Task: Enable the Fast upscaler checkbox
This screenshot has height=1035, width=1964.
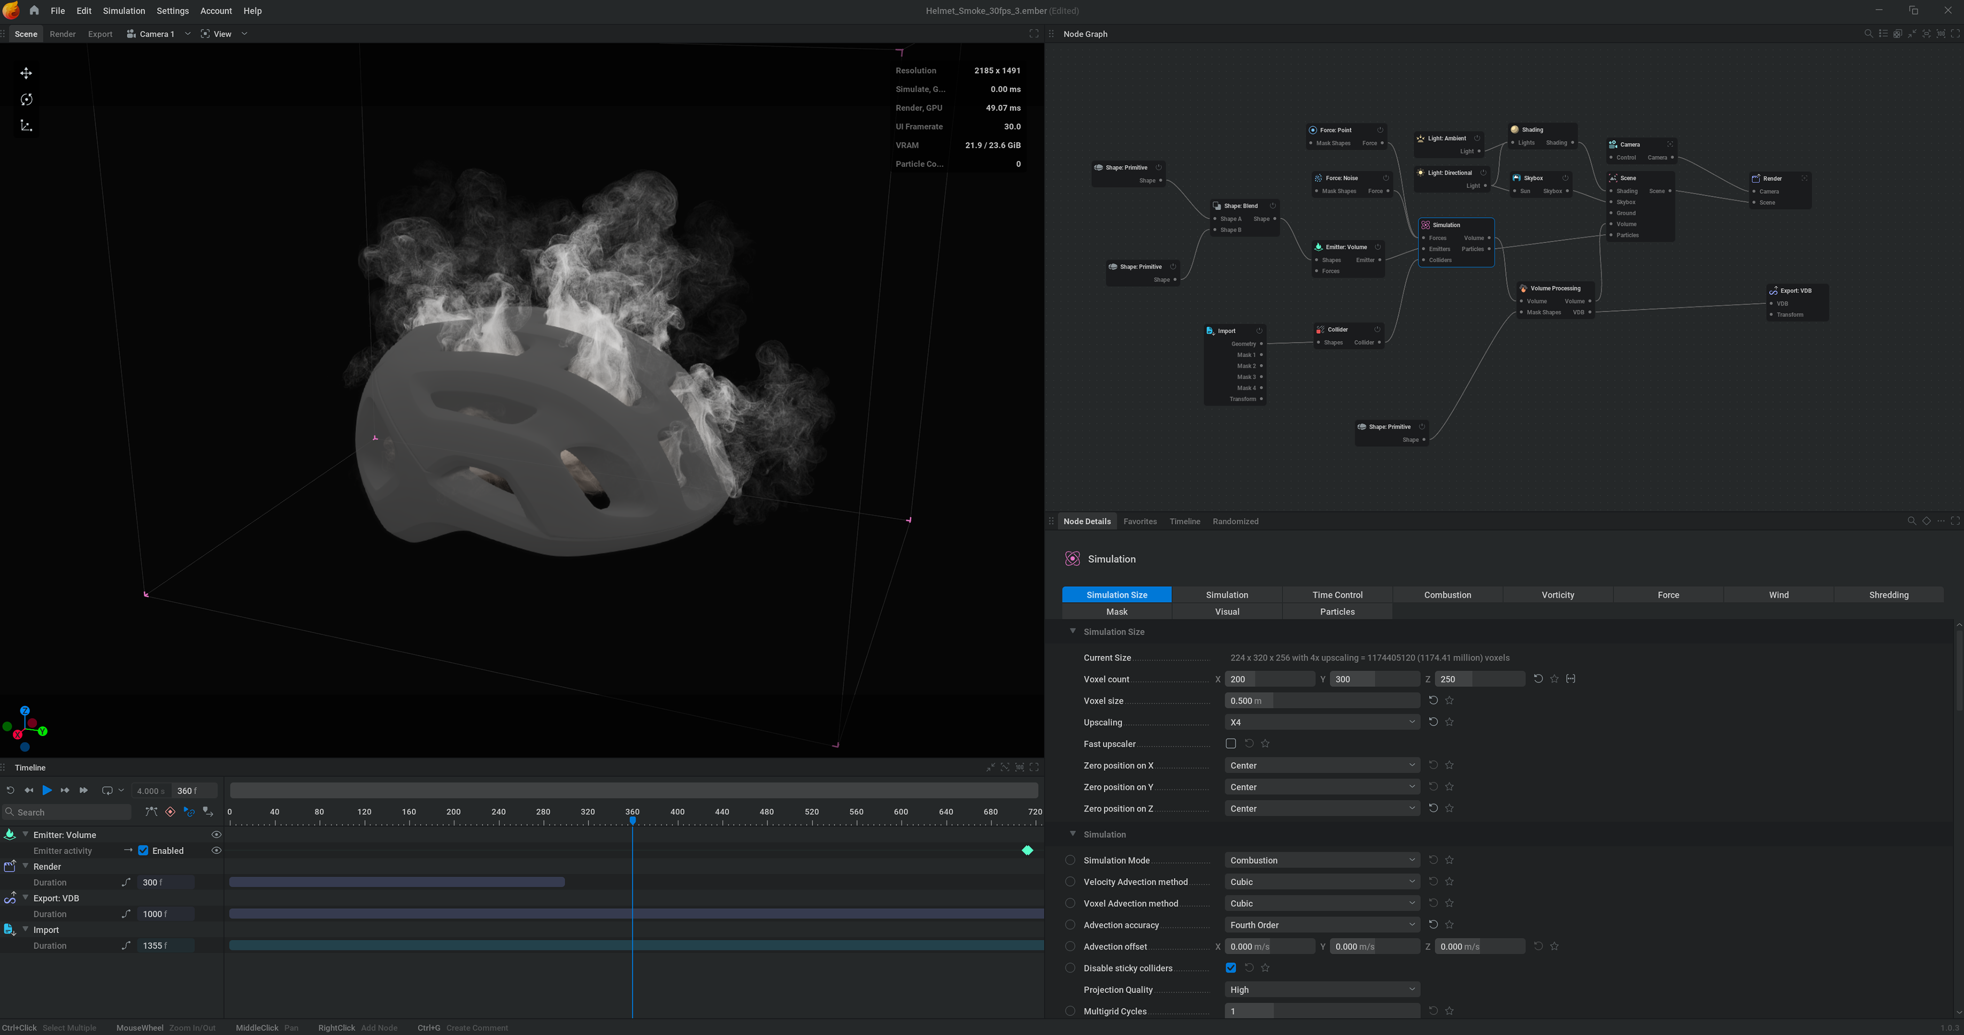Action: click(x=1231, y=744)
